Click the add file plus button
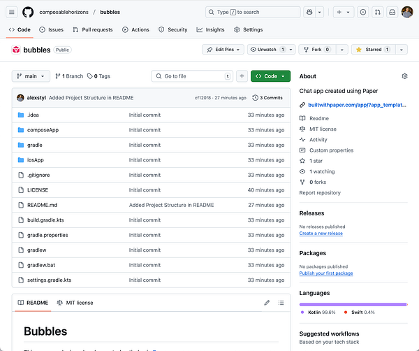The width and height of the screenshot is (419, 351). coord(242,76)
